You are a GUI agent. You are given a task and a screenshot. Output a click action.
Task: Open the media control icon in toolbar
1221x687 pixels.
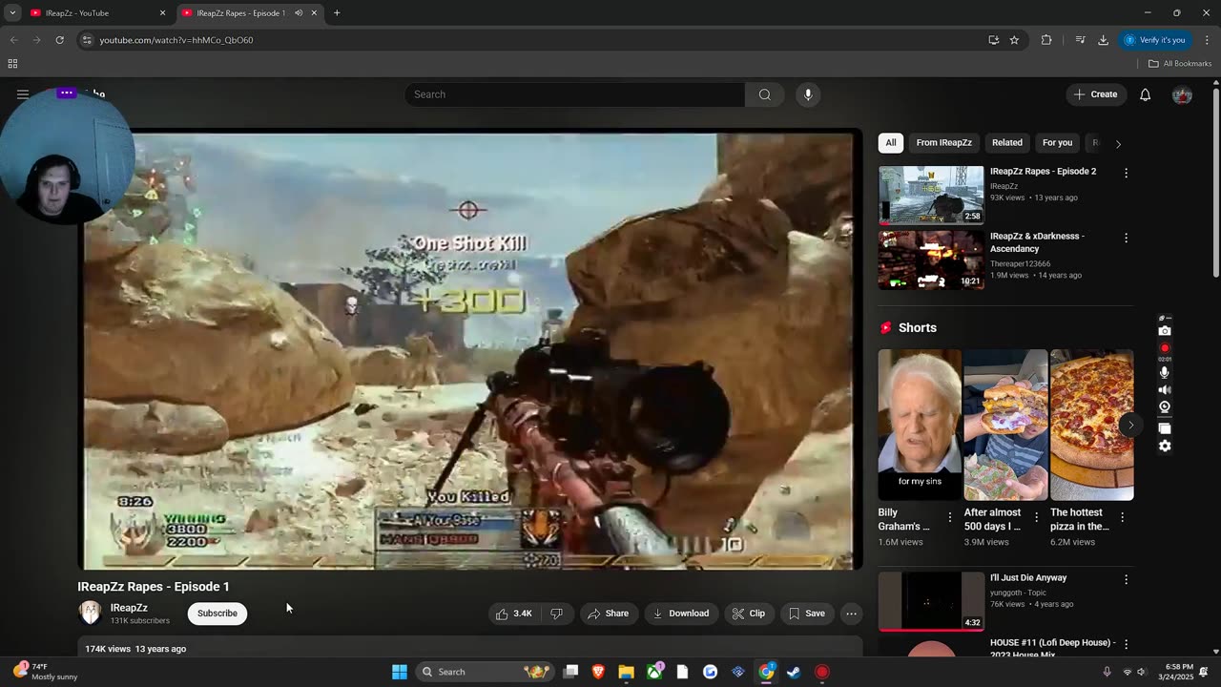pos(1080,40)
